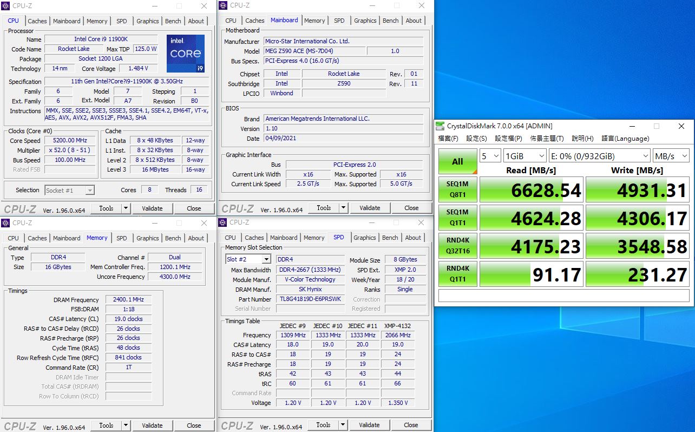695x432 pixels.
Task: Click the title icon of the CPU-Z CPU window
Action: point(5,6)
